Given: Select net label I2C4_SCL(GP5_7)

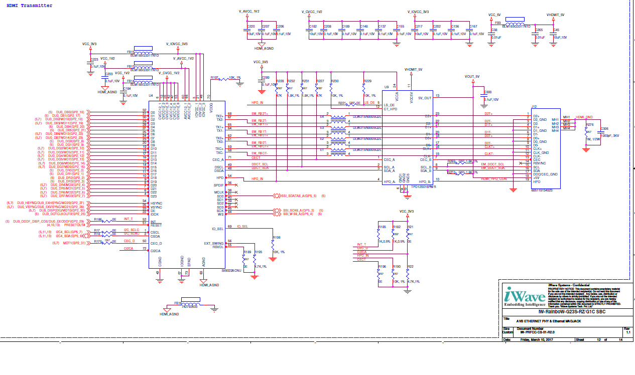Looking at the screenshot, I should (69, 232).
